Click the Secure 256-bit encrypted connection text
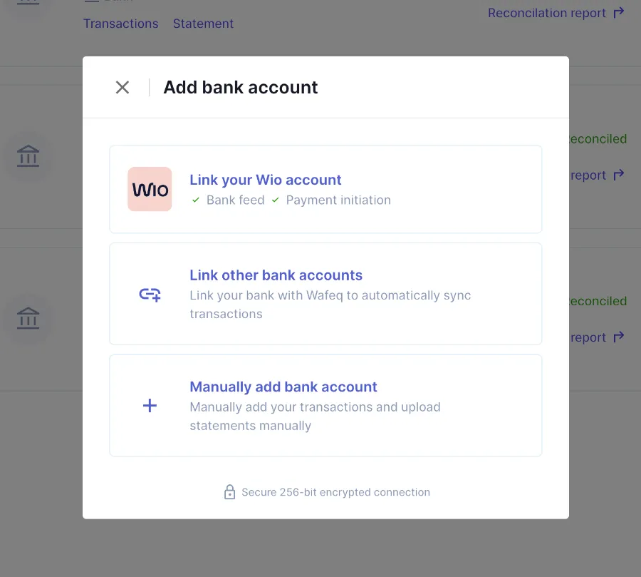Image resolution: width=641 pixels, height=577 pixels. (x=335, y=492)
